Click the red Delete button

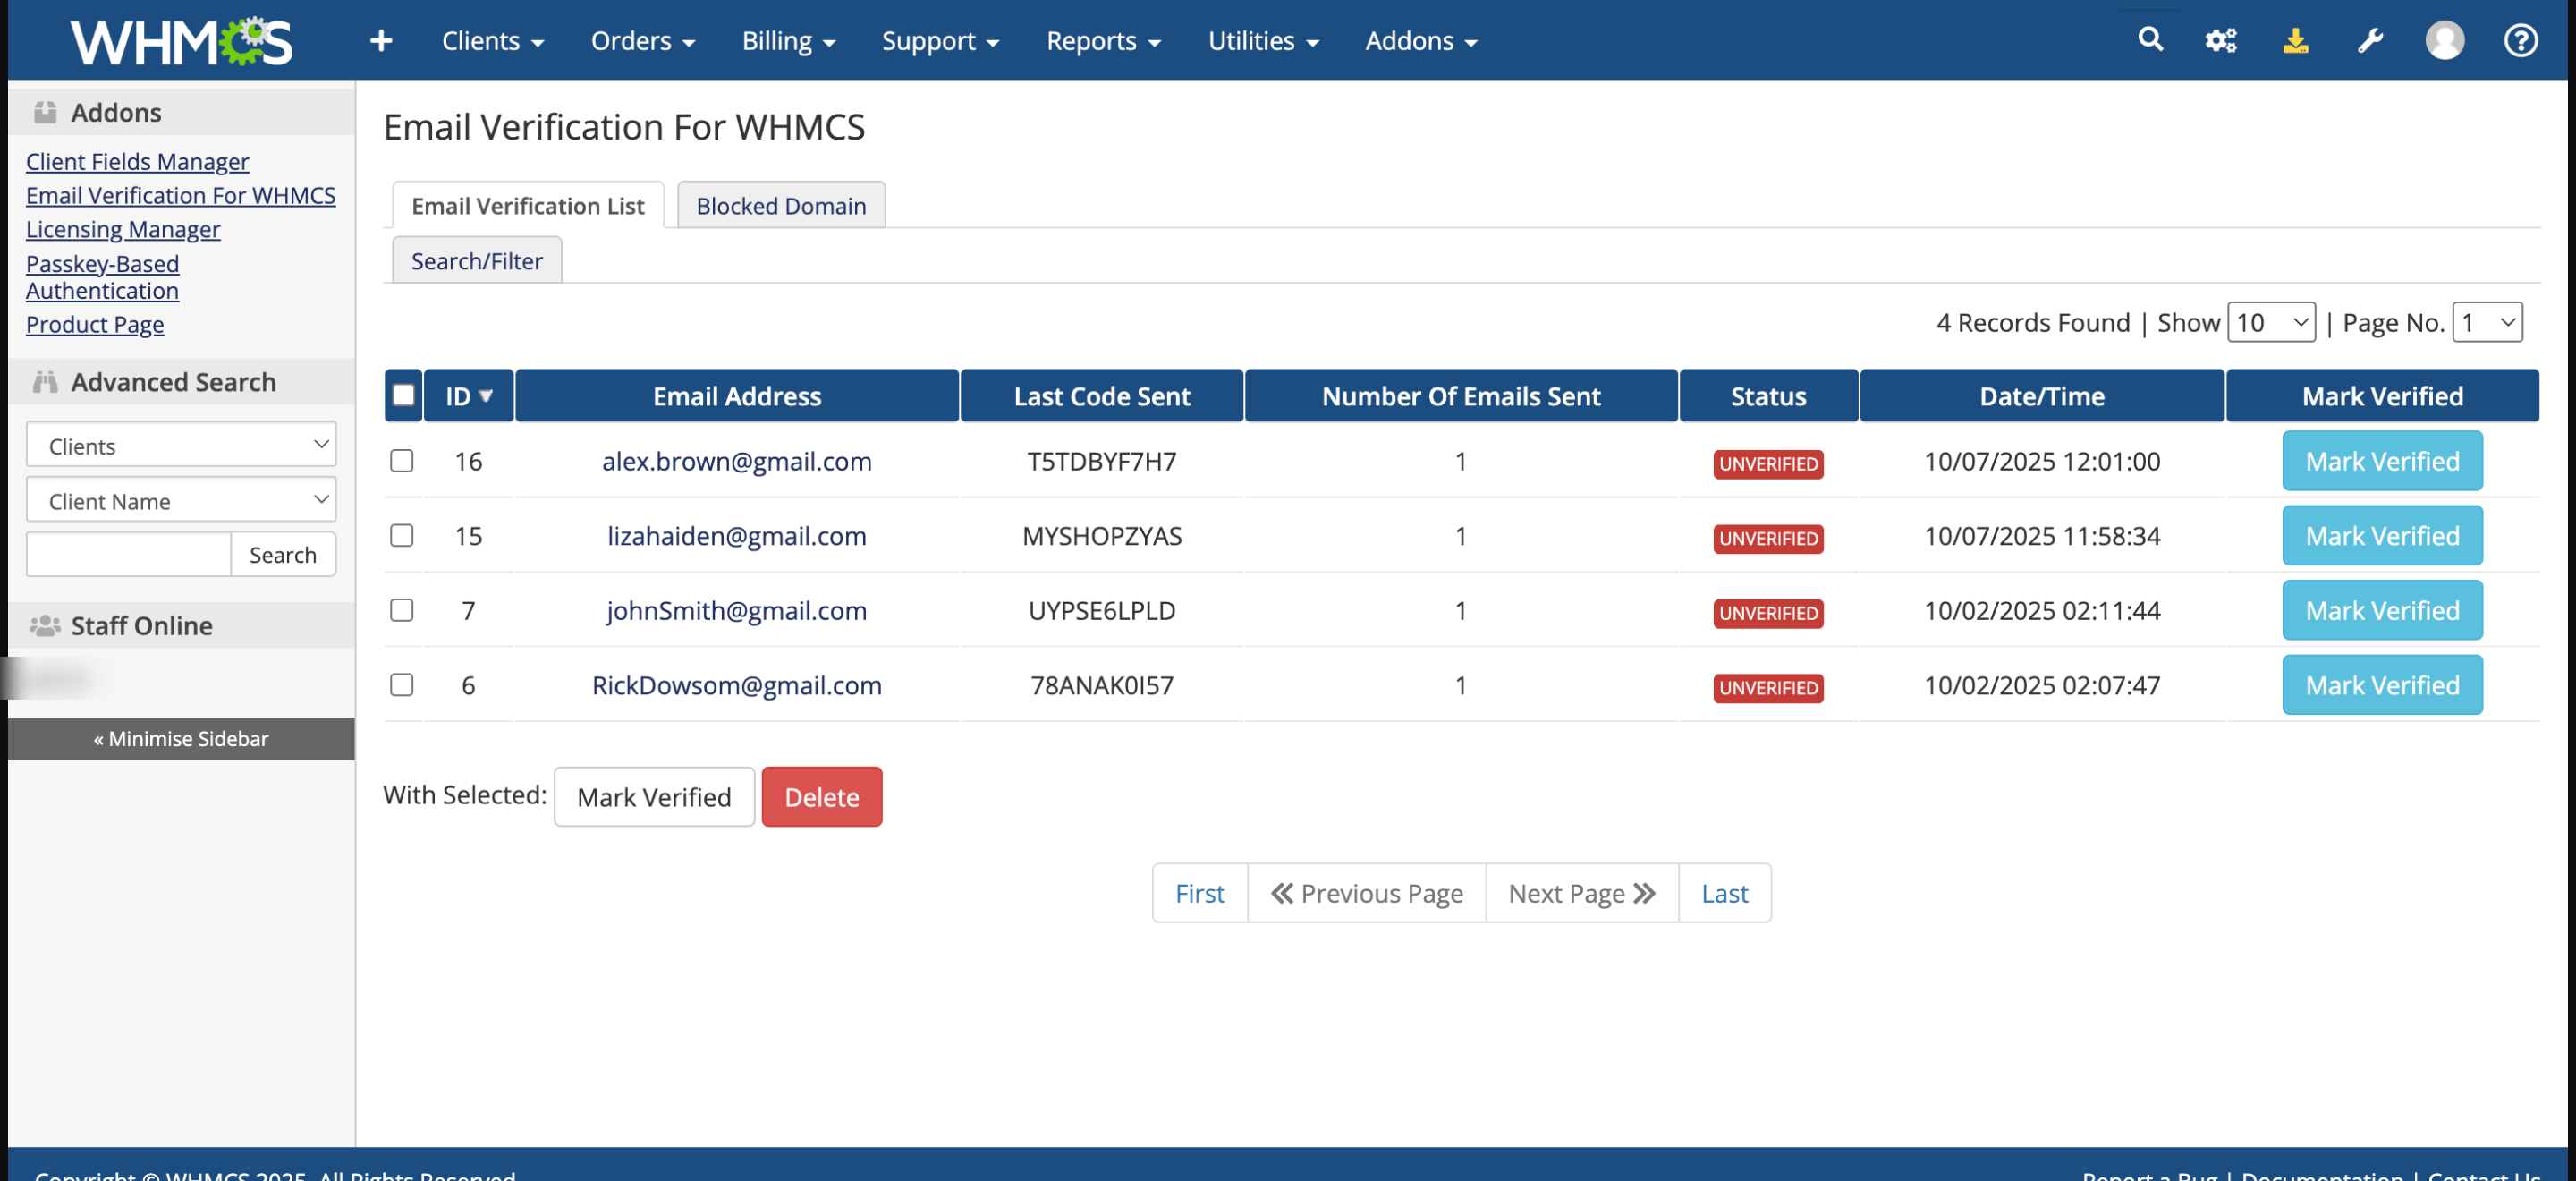821,797
